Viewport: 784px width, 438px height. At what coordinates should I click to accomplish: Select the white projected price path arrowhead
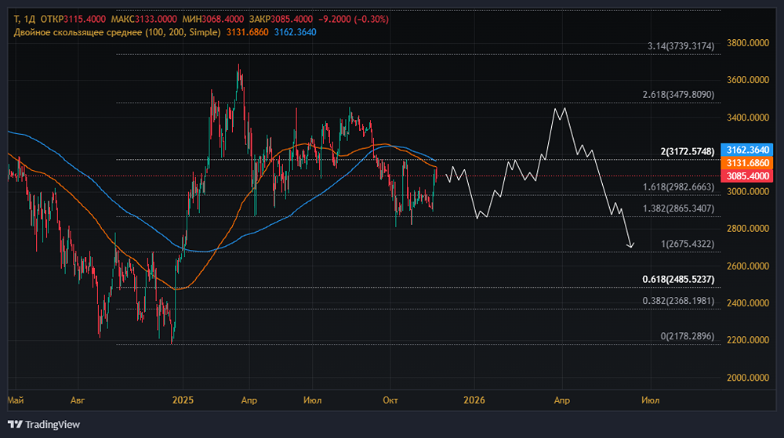[631, 244]
